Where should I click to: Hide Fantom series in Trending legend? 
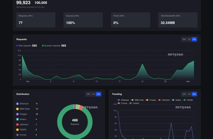point(133,103)
